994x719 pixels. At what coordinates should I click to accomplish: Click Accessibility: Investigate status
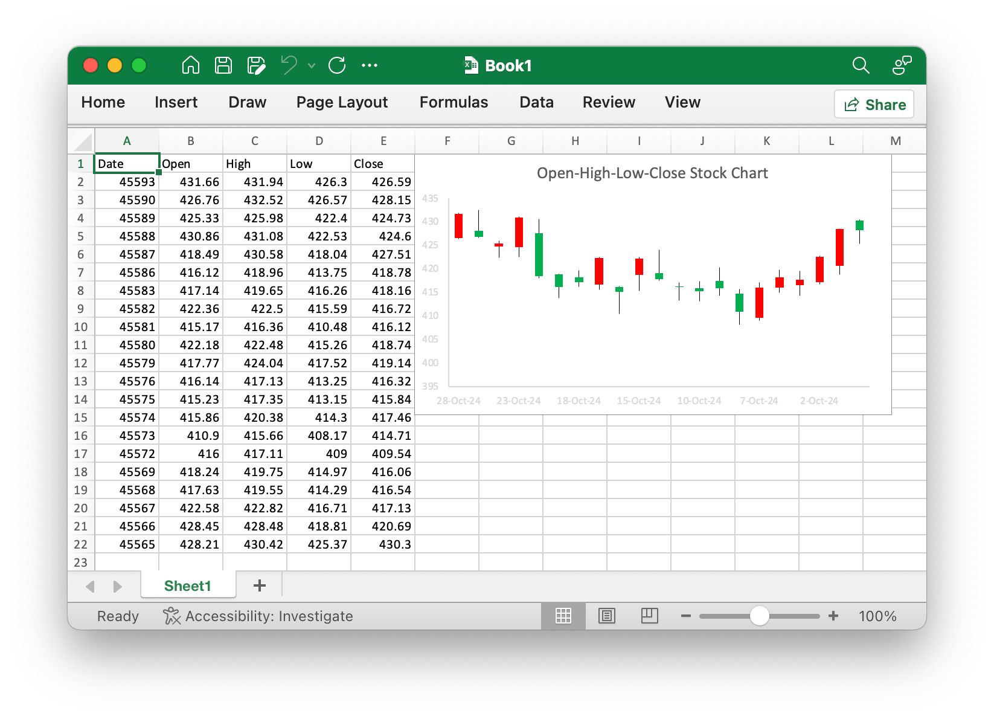click(x=269, y=616)
